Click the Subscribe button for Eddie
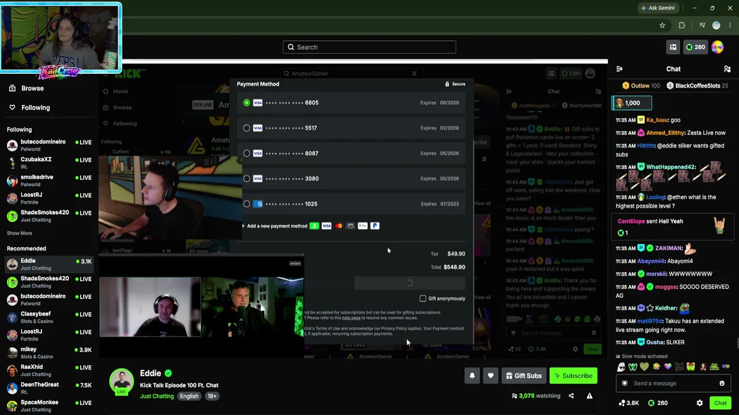Screen dimensions: 739x415 [573, 376]
